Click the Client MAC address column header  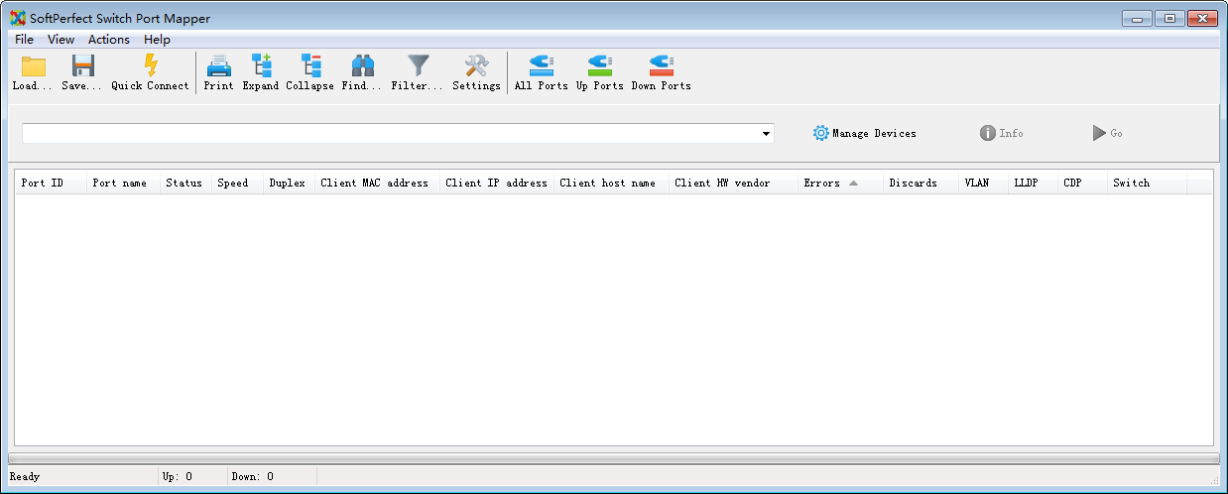[375, 183]
